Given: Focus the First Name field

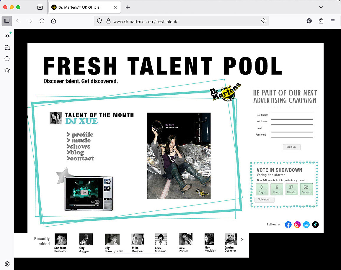Looking at the screenshot, I should pyautogui.click(x=292, y=116).
